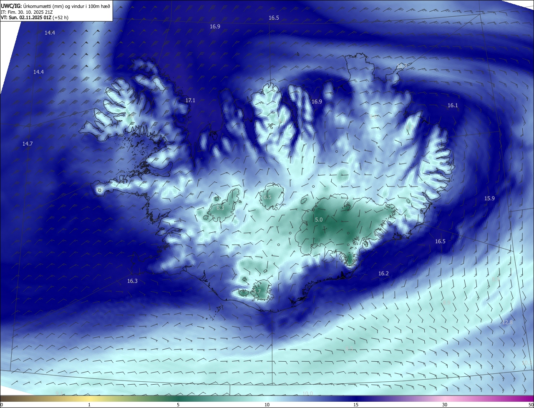
Task: Click the 17.1 value label on the map
Action: 190,101
